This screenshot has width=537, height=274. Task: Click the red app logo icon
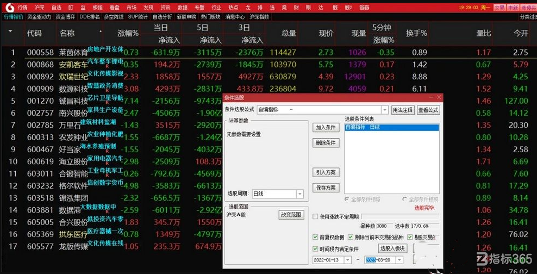pos(10,7)
